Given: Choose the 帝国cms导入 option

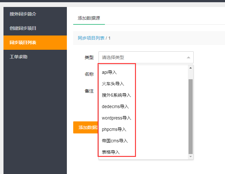Looking at the screenshot, I should click(x=115, y=141).
